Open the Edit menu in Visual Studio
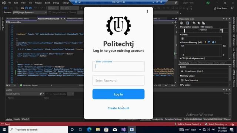Image resolution: width=237 pixels, height=133 pixels. pos(16,3)
